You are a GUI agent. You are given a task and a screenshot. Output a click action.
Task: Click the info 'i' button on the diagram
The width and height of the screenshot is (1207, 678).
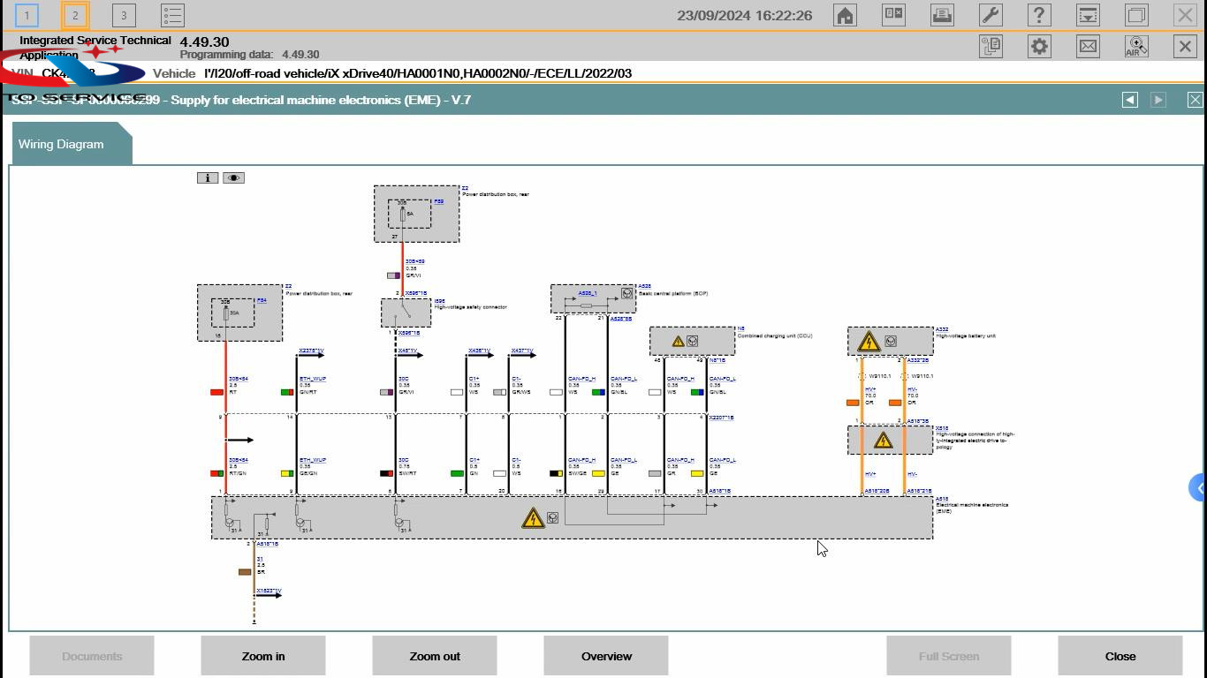207,177
